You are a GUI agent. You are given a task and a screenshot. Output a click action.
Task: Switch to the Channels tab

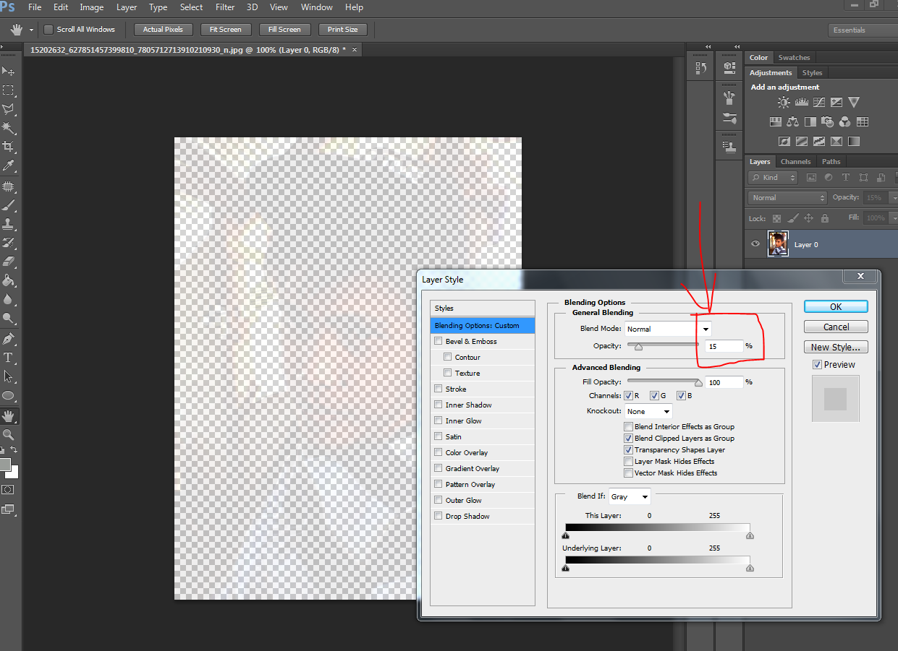[x=795, y=162]
